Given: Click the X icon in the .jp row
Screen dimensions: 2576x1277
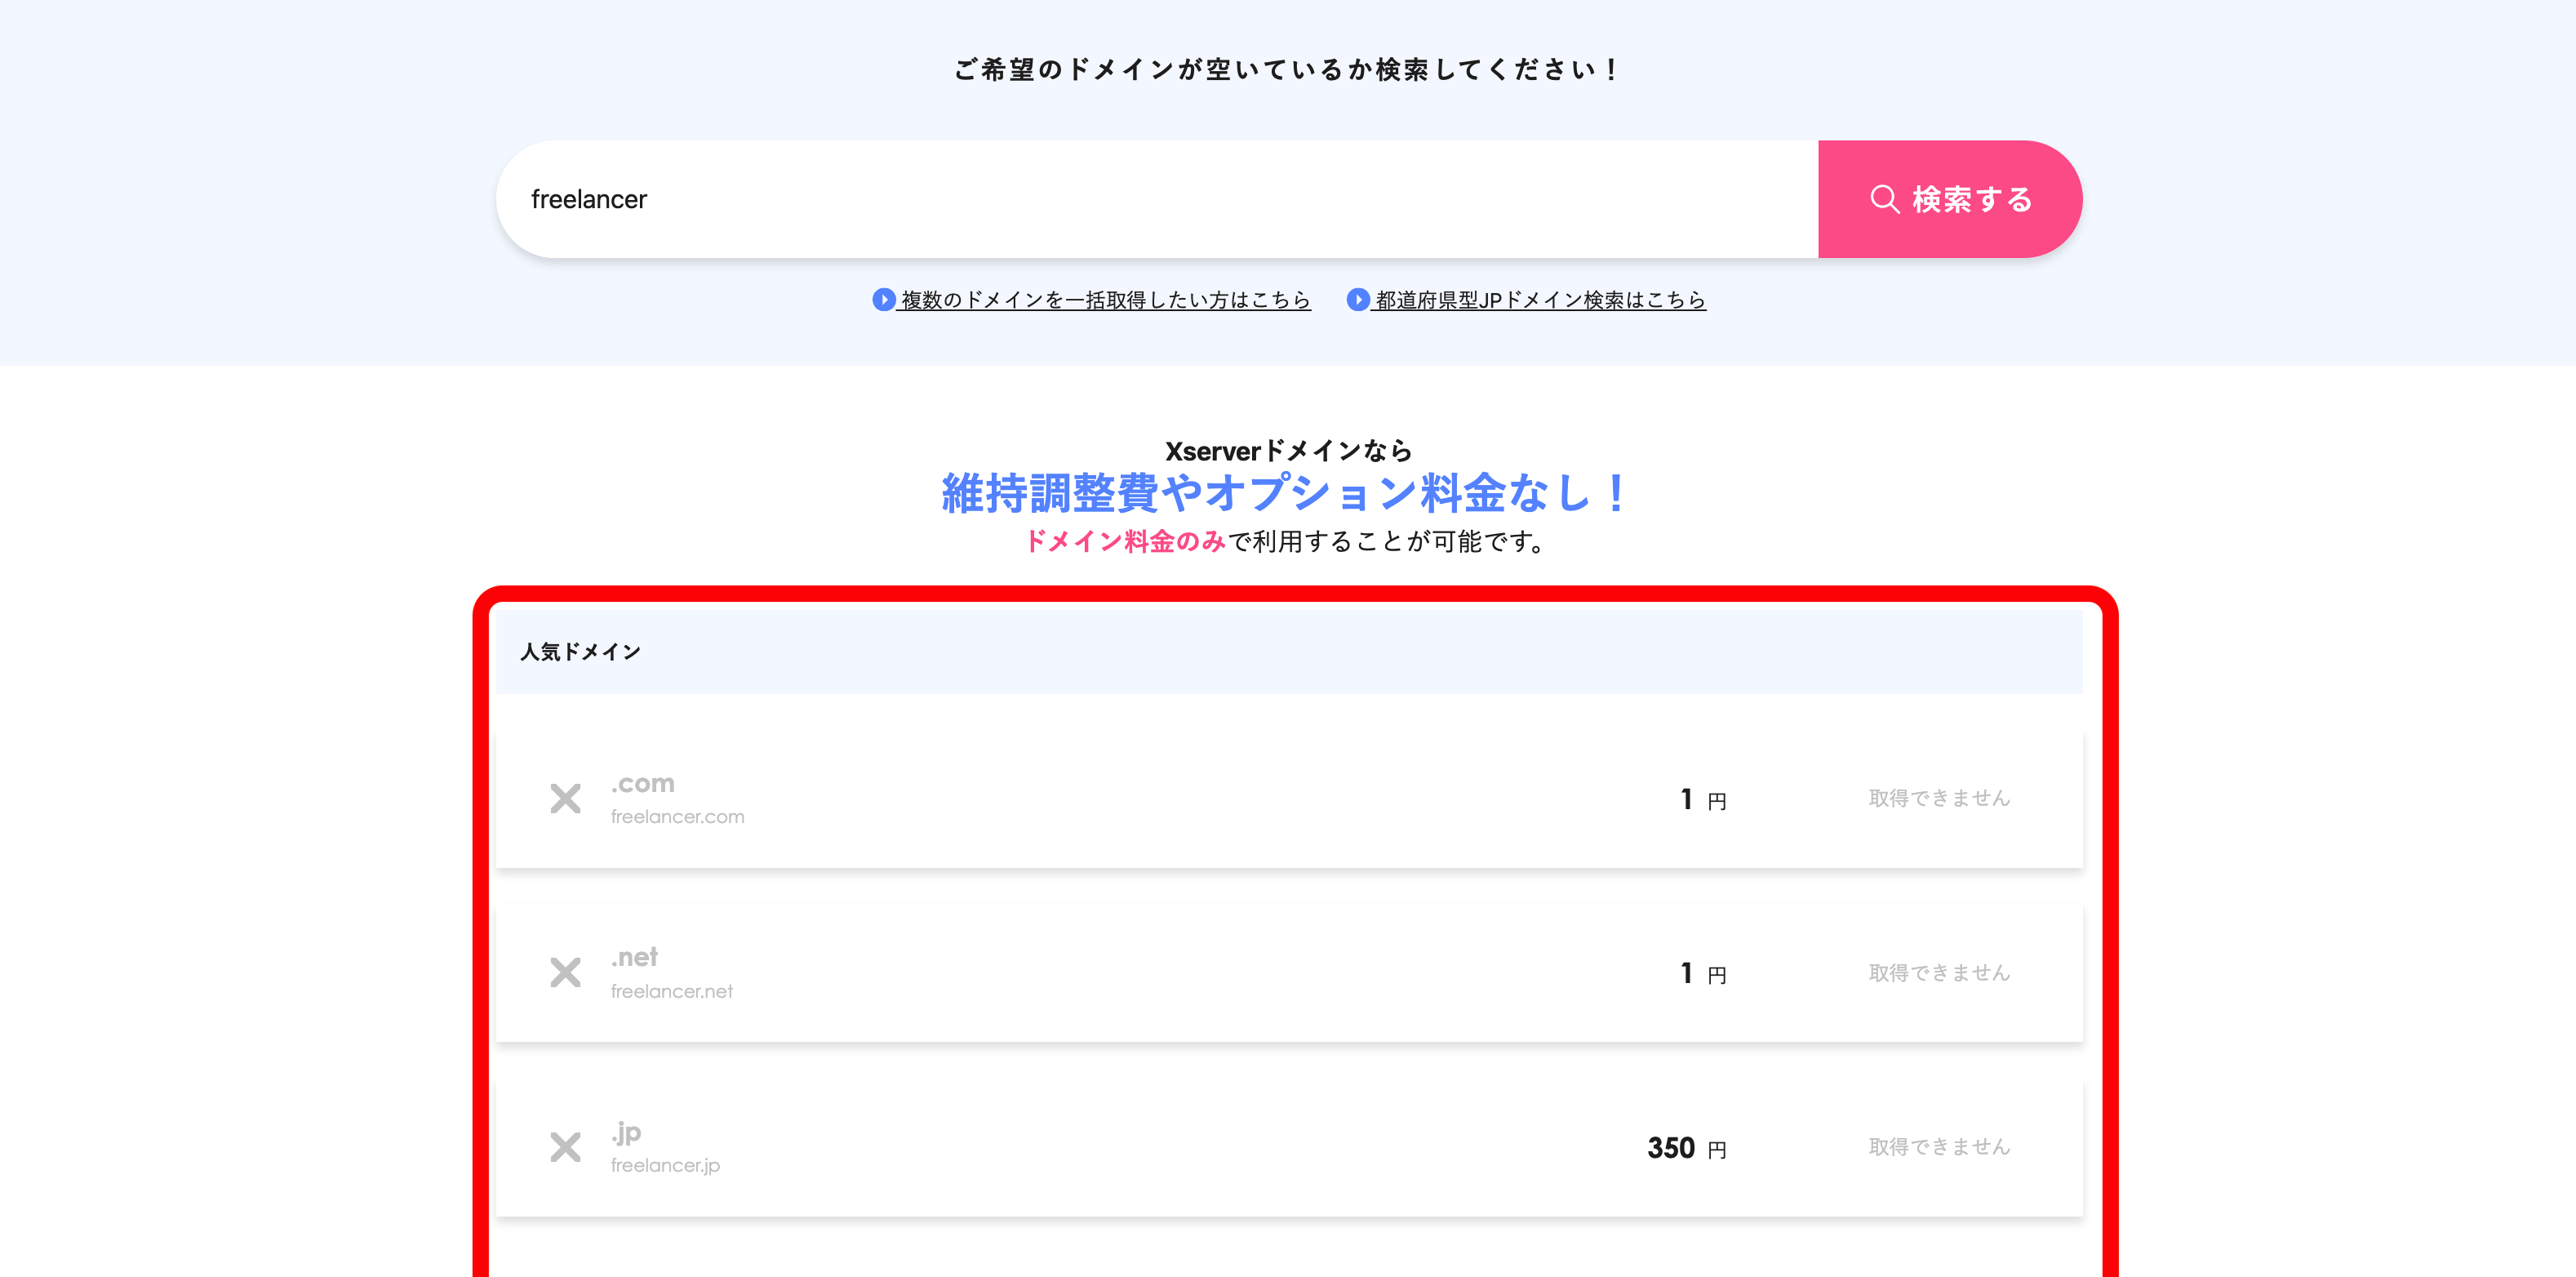Looking at the screenshot, I should click(565, 1147).
